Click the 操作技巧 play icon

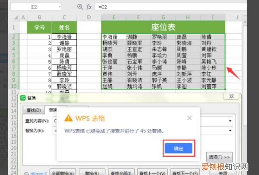[26, 174]
